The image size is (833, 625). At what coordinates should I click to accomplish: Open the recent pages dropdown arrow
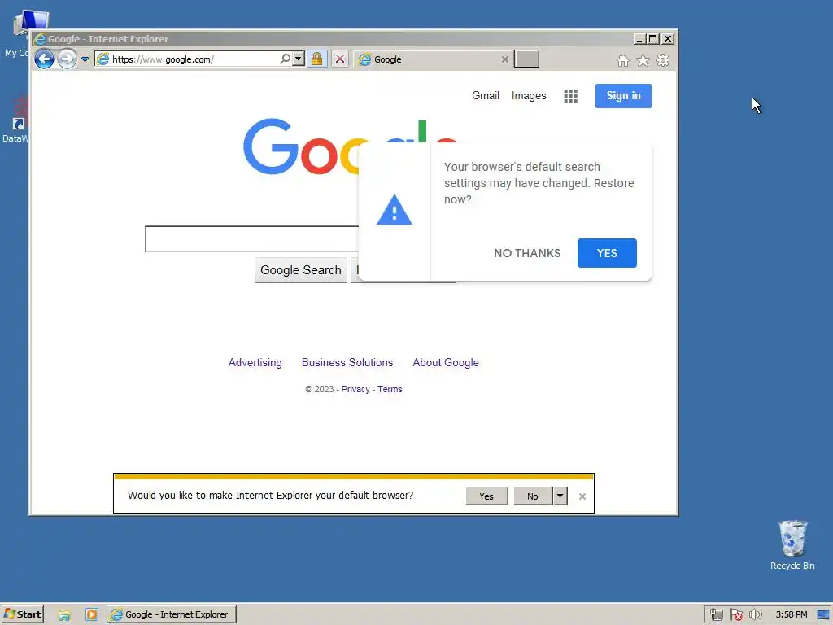tap(85, 59)
